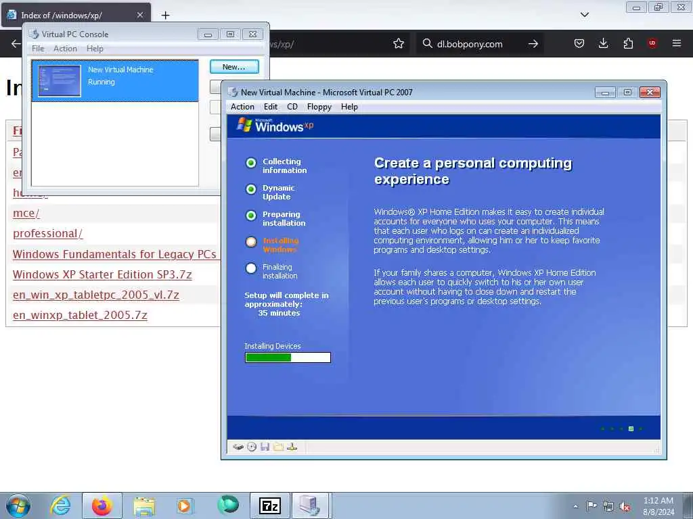Download Windows XP Starter Edition SP3.7z
693x519 pixels.
(102, 274)
